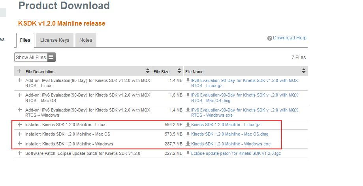Screen dimensions: 363x186
Task: Click the download icon for Eclipse update patch tgz
Action: pos(188,153)
